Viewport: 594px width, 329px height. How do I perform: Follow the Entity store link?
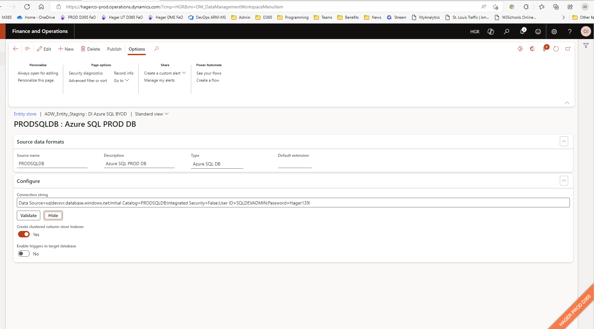[x=25, y=114]
